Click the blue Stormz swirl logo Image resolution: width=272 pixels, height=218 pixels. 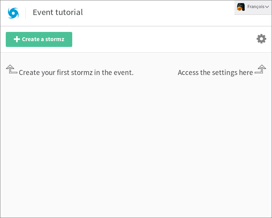[x=13, y=13]
